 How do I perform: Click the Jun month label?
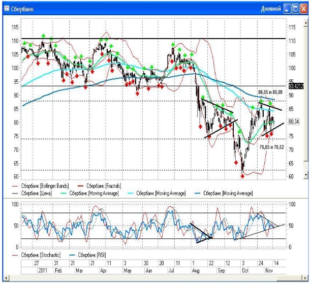click(x=149, y=270)
